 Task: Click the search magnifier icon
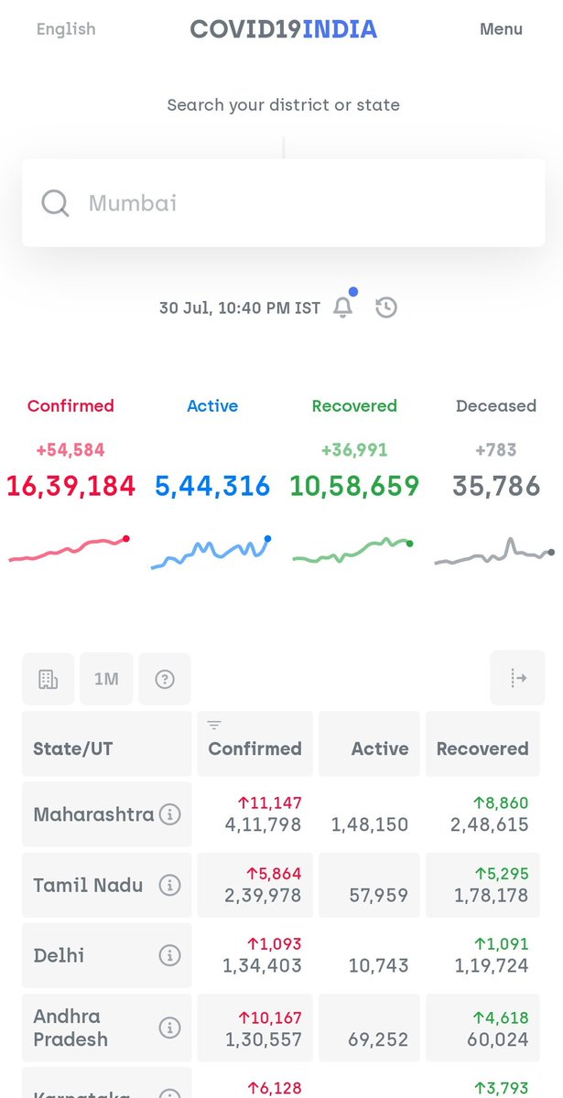click(55, 203)
